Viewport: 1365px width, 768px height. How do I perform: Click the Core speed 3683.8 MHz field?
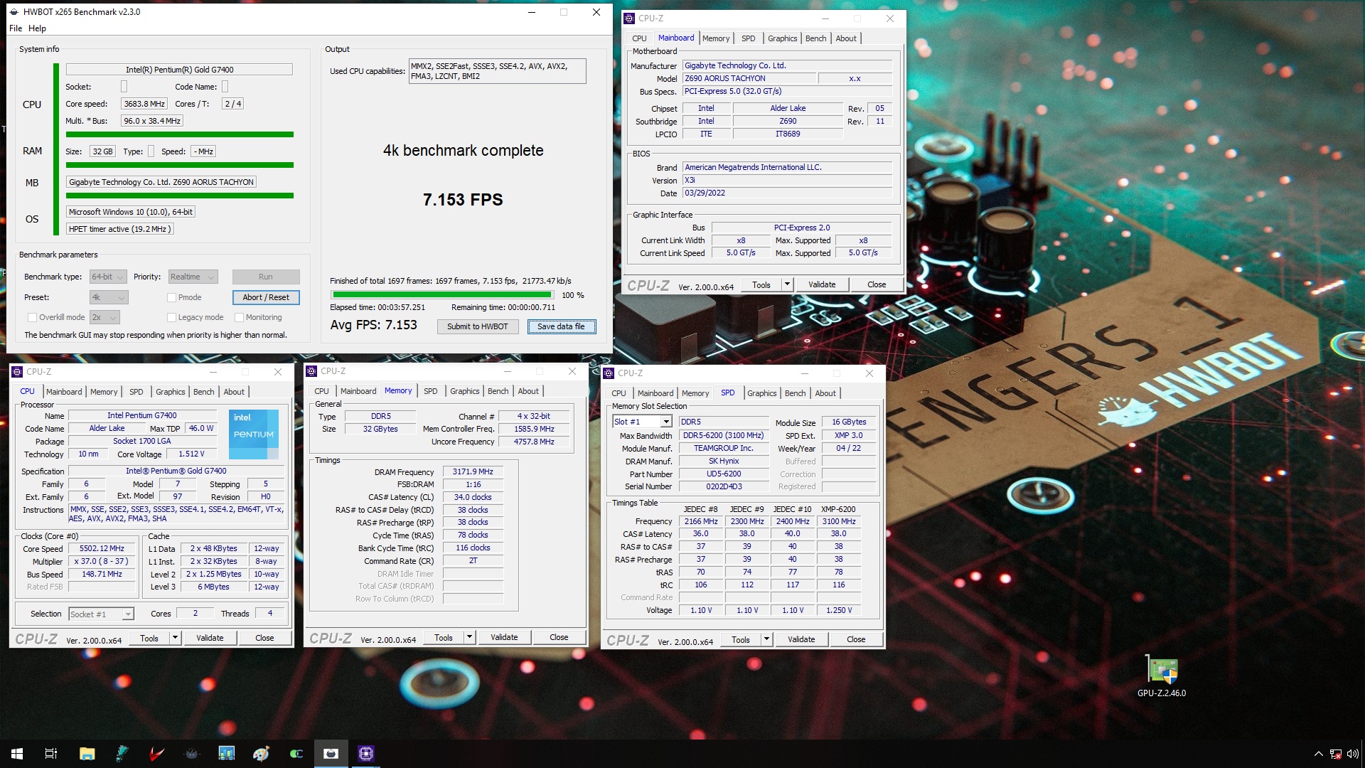(144, 104)
